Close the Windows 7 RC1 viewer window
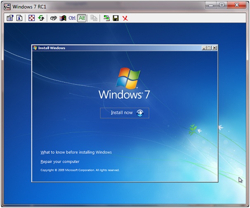Screen dimensions: 250x208 [237, 5]
